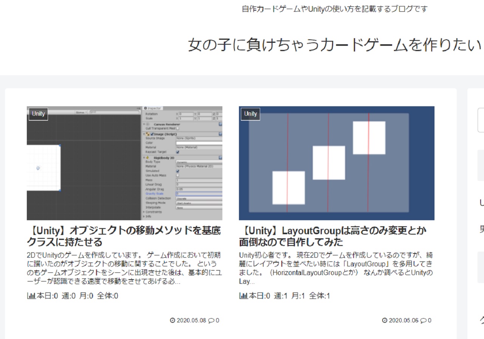Open the blog title link at the top
This screenshot has width=484, height=339.
(x=334, y=45)
